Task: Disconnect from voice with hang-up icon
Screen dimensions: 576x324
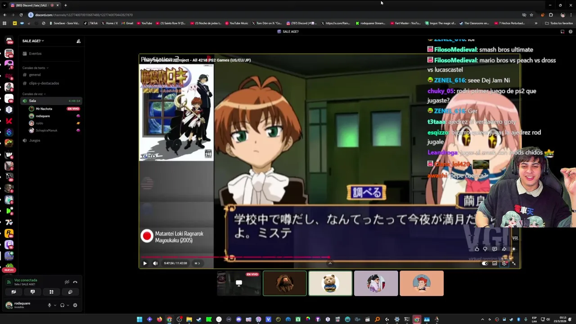Action: pos(75,282)
